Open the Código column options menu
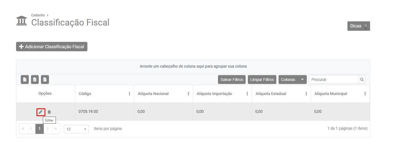 pyautogui.click(x=129, y=94)
